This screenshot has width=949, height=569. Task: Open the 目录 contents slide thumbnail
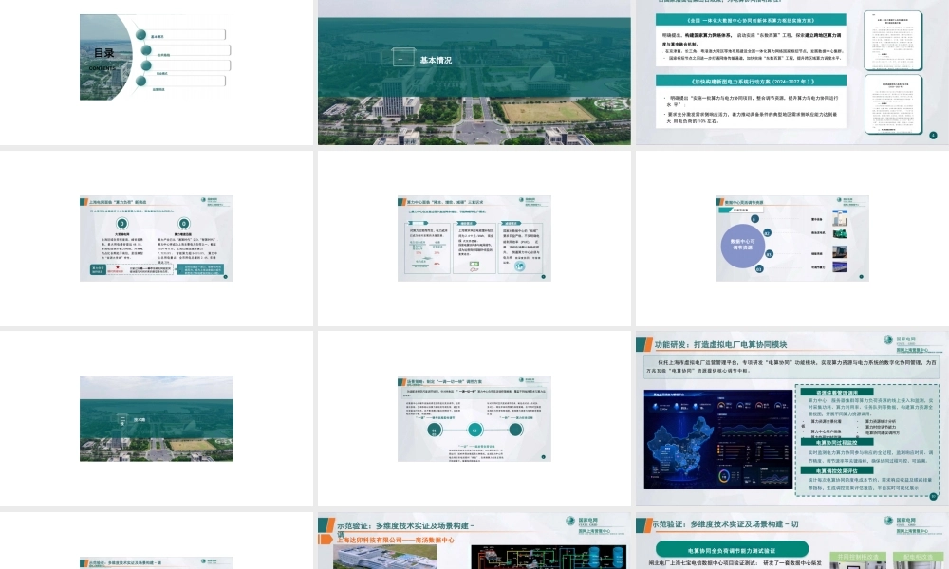156,57
